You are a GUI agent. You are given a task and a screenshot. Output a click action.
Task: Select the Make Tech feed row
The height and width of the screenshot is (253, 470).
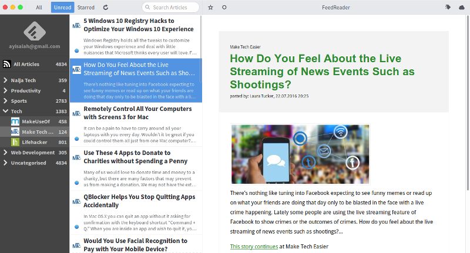35,131
